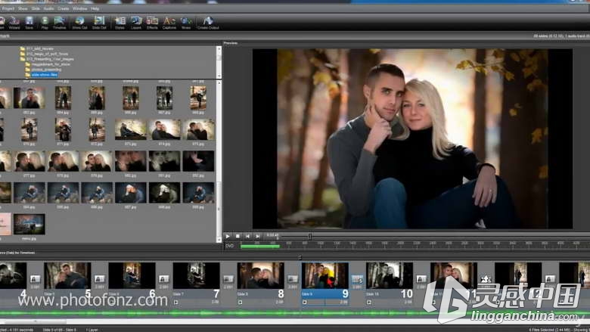Open selected transition after slide 9
The height and width of the screenshot is (332, 590).
pyautogui.click(x=357, y=279)
